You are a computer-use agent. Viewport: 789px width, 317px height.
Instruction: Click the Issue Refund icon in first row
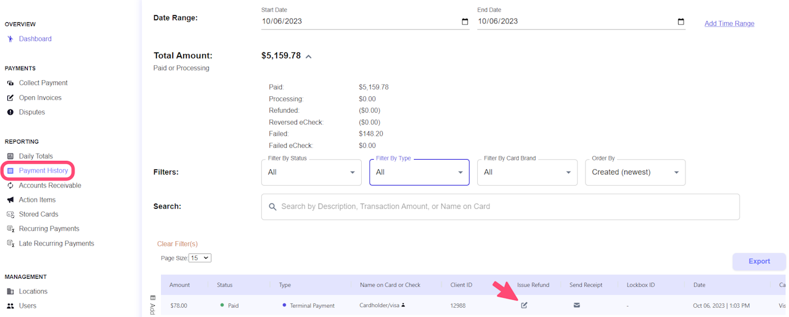pos(524,305)
